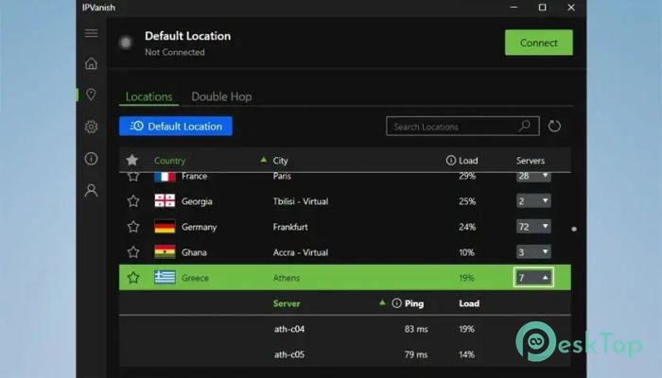Screen dimensions: 662x378
Task: Click the connection status indicator circle
Action: pyautogui.click(x=126, y=43)
